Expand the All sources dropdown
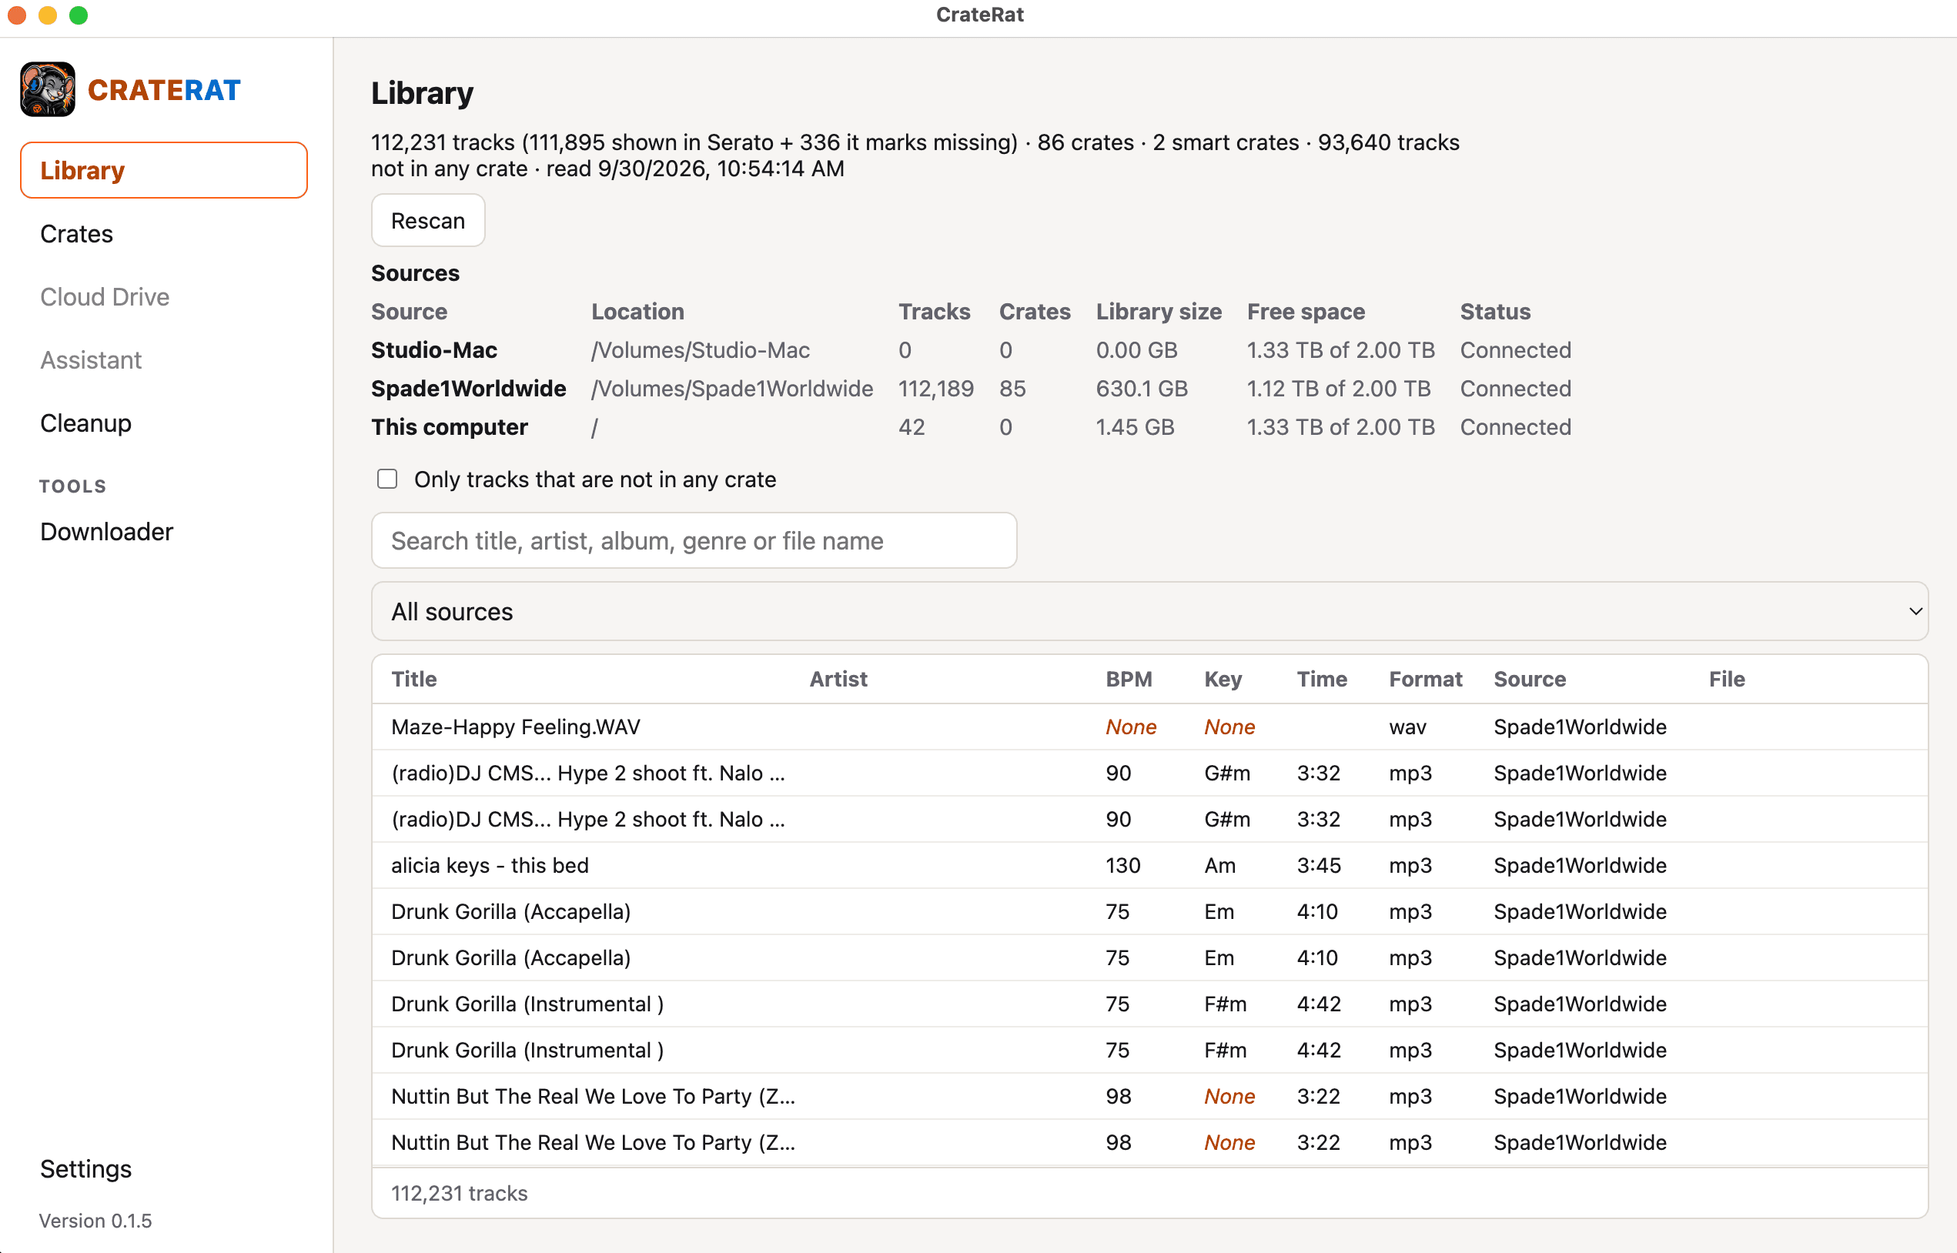Screen dimensions: 1957x1253 point(1149,611)
